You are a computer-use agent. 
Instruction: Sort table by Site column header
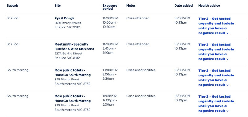point(58,5)
